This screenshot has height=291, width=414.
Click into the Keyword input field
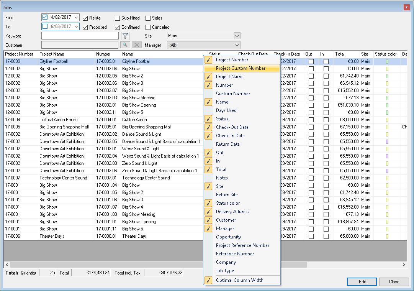coord(80,36)
